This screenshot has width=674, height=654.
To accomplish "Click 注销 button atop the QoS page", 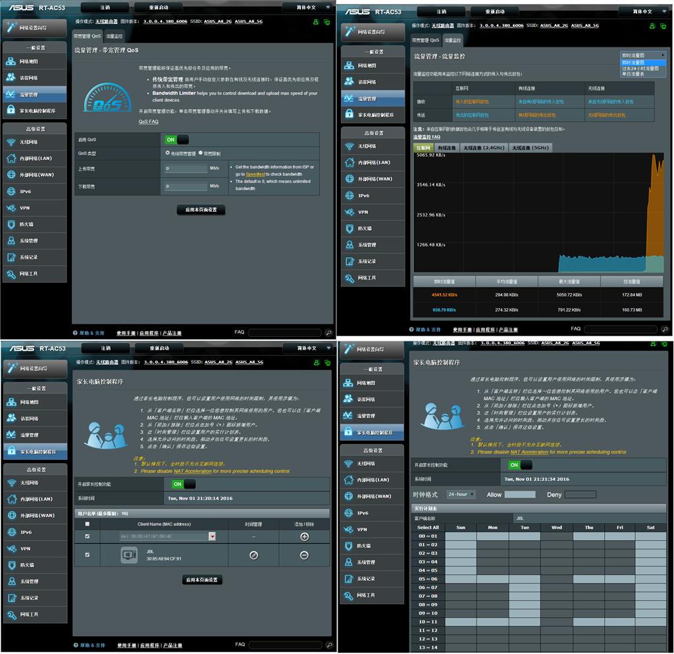I will click(105, 7).
